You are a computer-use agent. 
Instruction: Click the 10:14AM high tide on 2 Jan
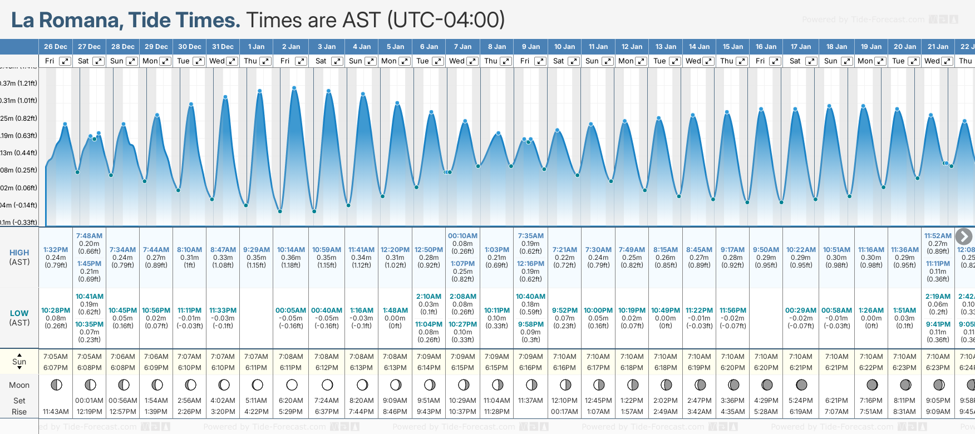point(291,250)
